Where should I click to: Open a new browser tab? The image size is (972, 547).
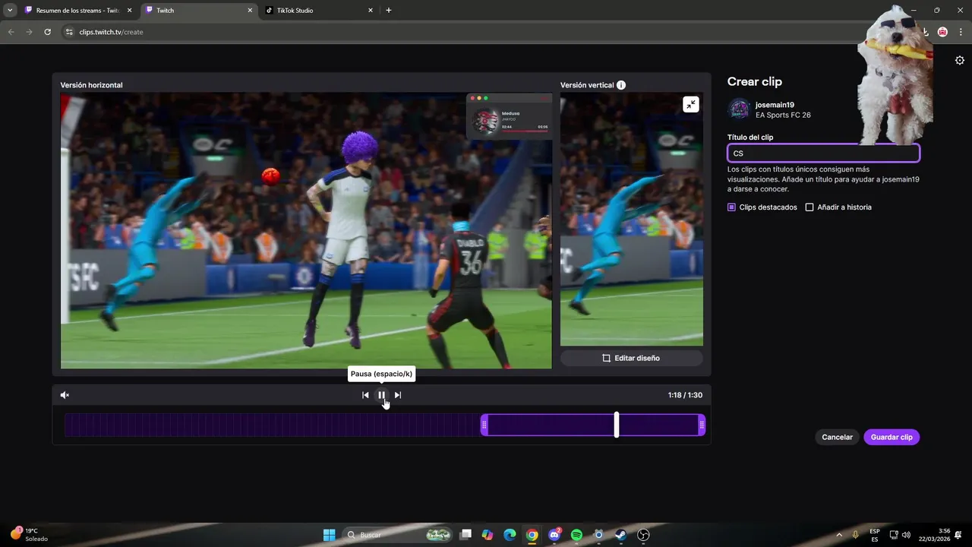pyautogui.click(x=389, y=11)
